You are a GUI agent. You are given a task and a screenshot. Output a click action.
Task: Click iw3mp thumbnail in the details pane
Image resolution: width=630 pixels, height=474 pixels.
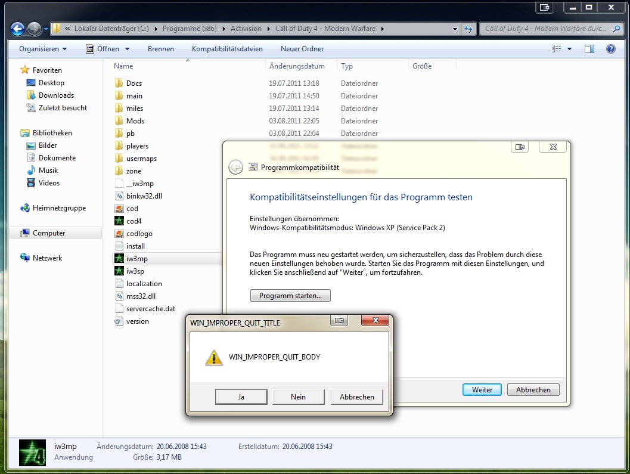point(33,453)
